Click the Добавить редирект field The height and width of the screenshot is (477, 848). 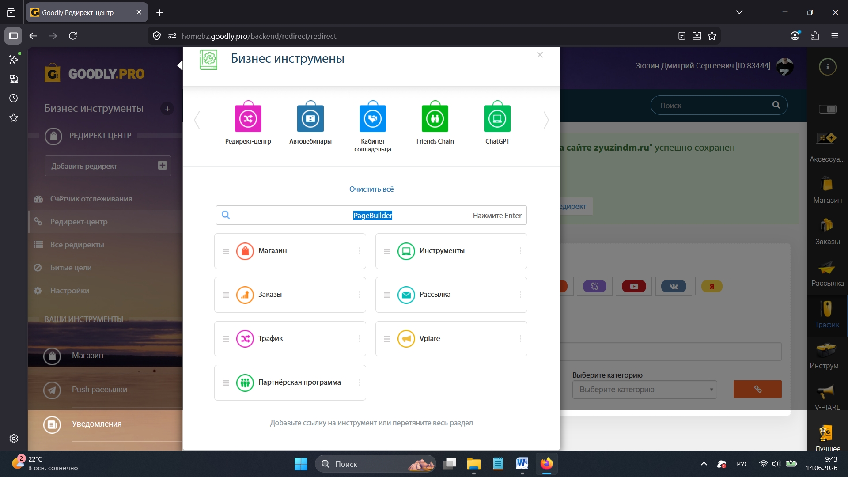[108, 166]
